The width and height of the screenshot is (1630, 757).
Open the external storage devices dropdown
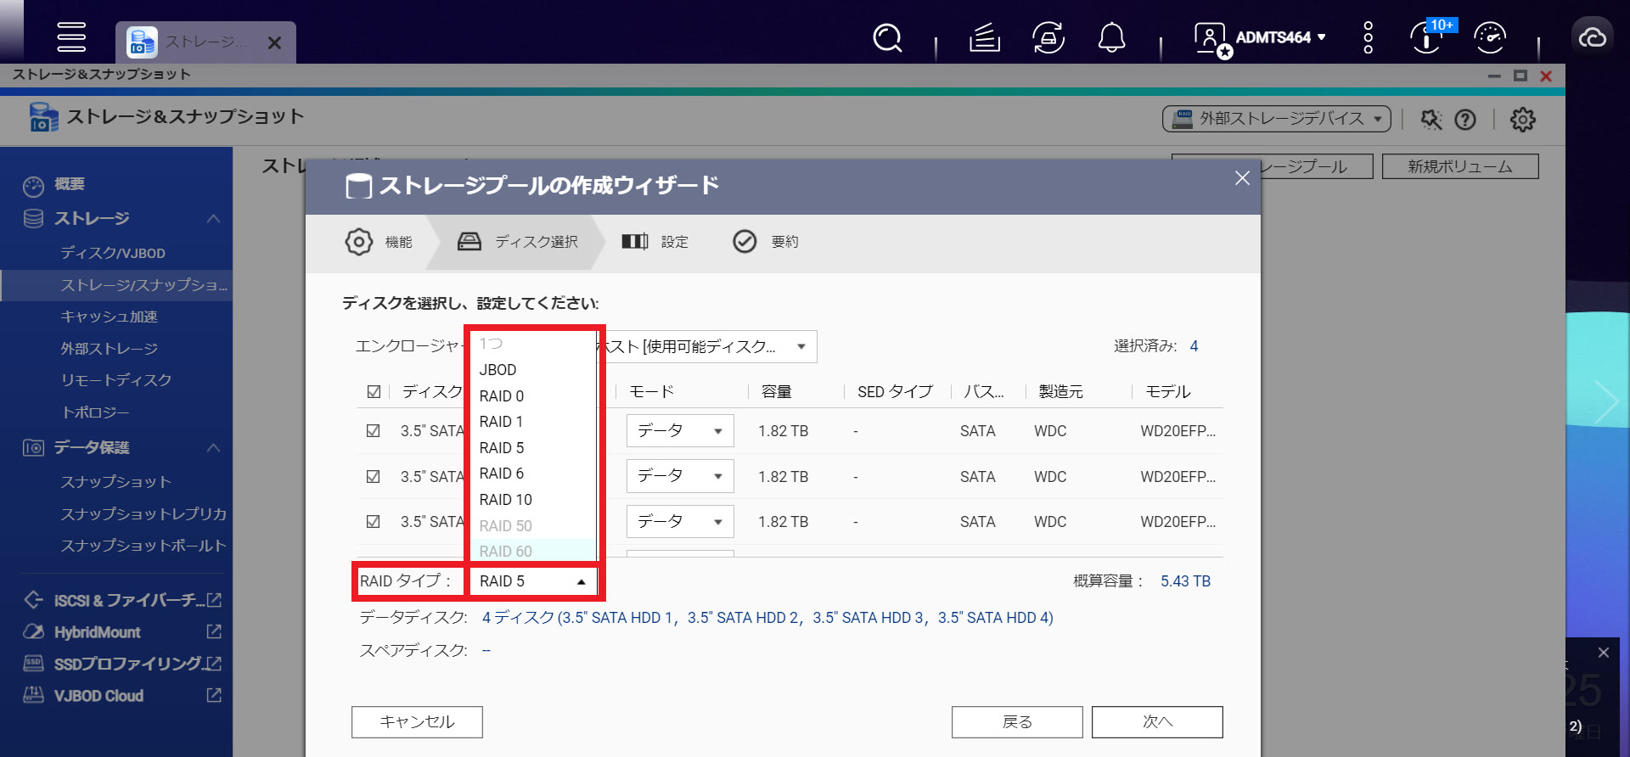1276,119
